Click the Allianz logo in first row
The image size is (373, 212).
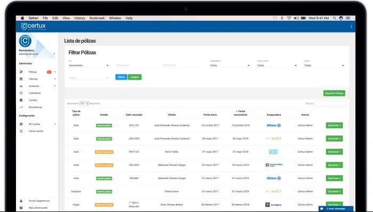click(273, 125)
